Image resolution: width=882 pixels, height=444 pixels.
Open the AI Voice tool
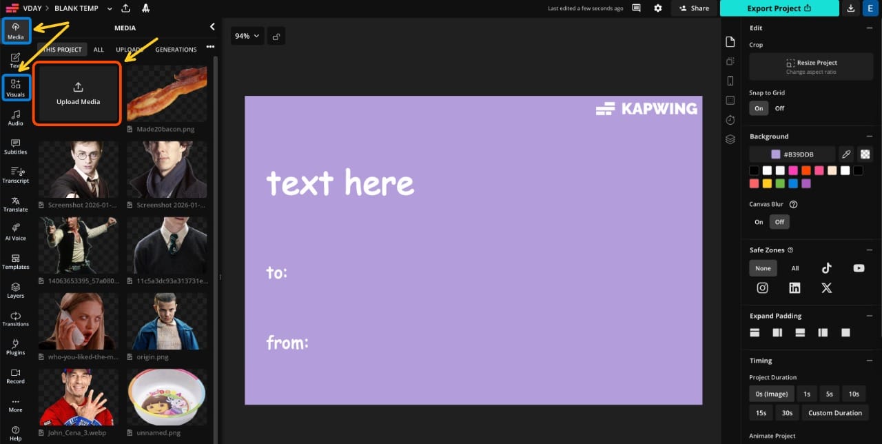[15, 232]
